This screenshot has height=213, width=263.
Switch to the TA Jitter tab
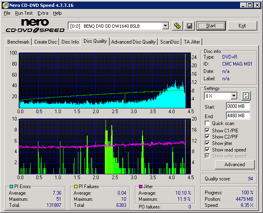[192, 42]
